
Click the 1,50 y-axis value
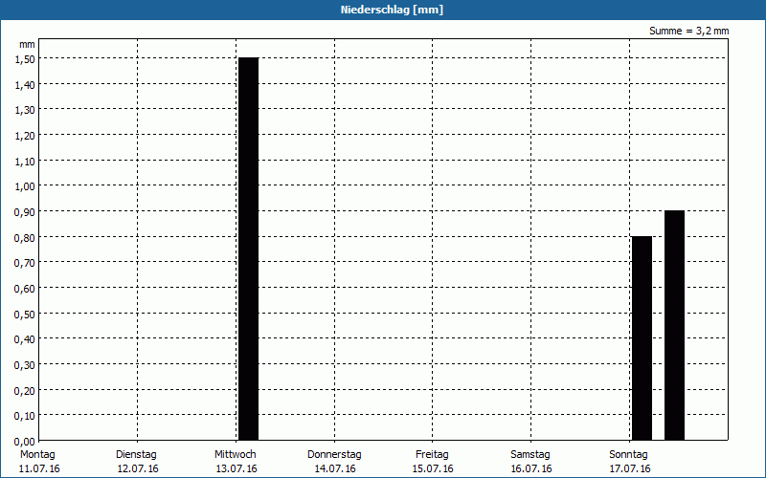click(x=25, y=59)
